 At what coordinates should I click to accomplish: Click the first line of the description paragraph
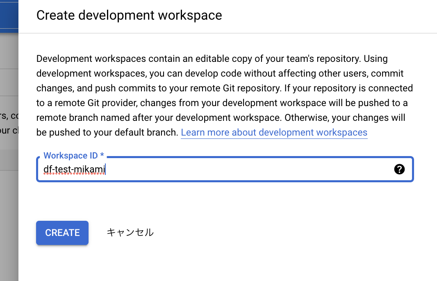click(212, 59)
